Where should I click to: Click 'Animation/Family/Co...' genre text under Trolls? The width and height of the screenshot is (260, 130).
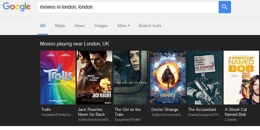[58, 115]
